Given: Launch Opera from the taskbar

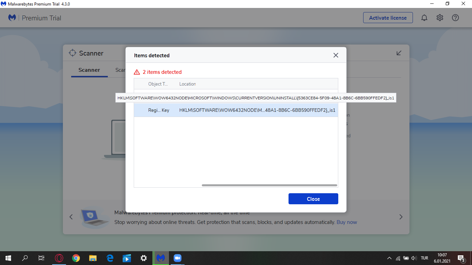Looking at the screenshot, I should (59, 258).
